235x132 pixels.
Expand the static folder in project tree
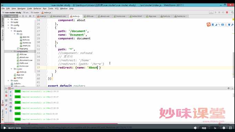(x=8, y=81)
